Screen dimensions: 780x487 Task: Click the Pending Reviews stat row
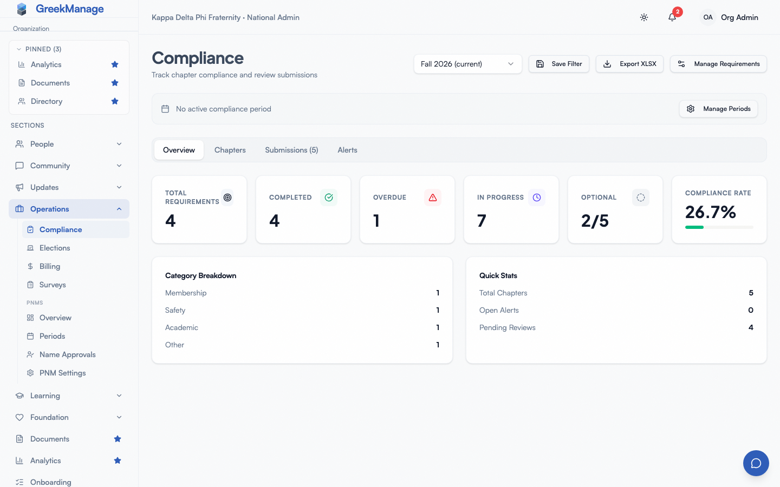click(x=616, y=327)
